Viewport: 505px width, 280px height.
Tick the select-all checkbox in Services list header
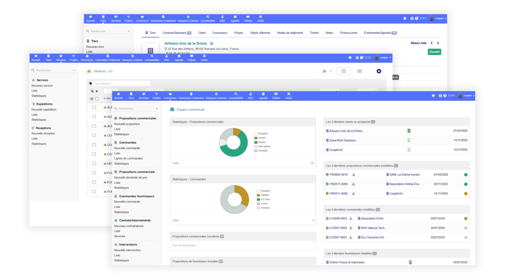point(97,99)
